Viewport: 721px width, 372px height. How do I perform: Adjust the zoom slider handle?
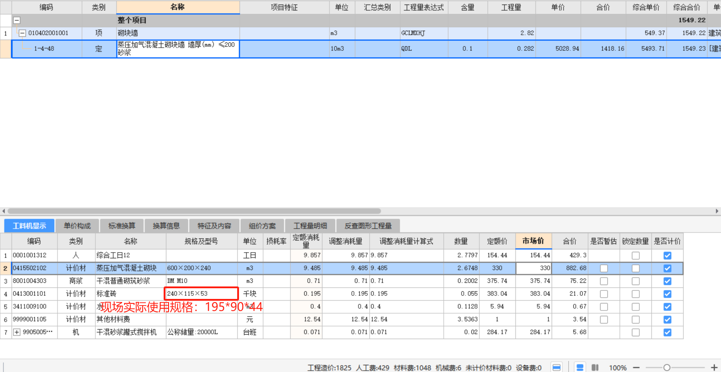667,368
